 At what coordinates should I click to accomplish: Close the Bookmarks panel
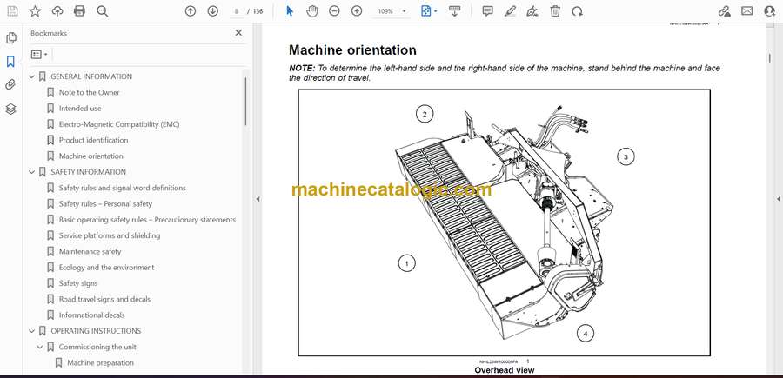click(x=238, y=33)
